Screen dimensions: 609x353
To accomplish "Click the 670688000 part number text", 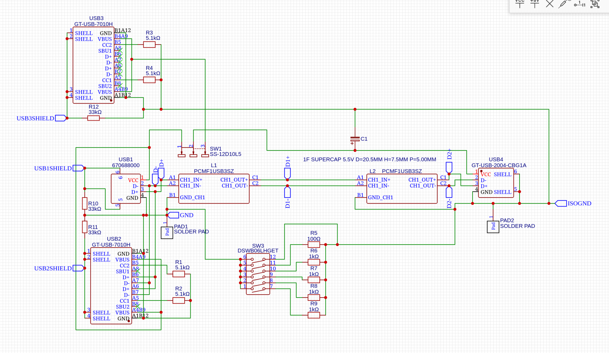I will click(126, 165).
